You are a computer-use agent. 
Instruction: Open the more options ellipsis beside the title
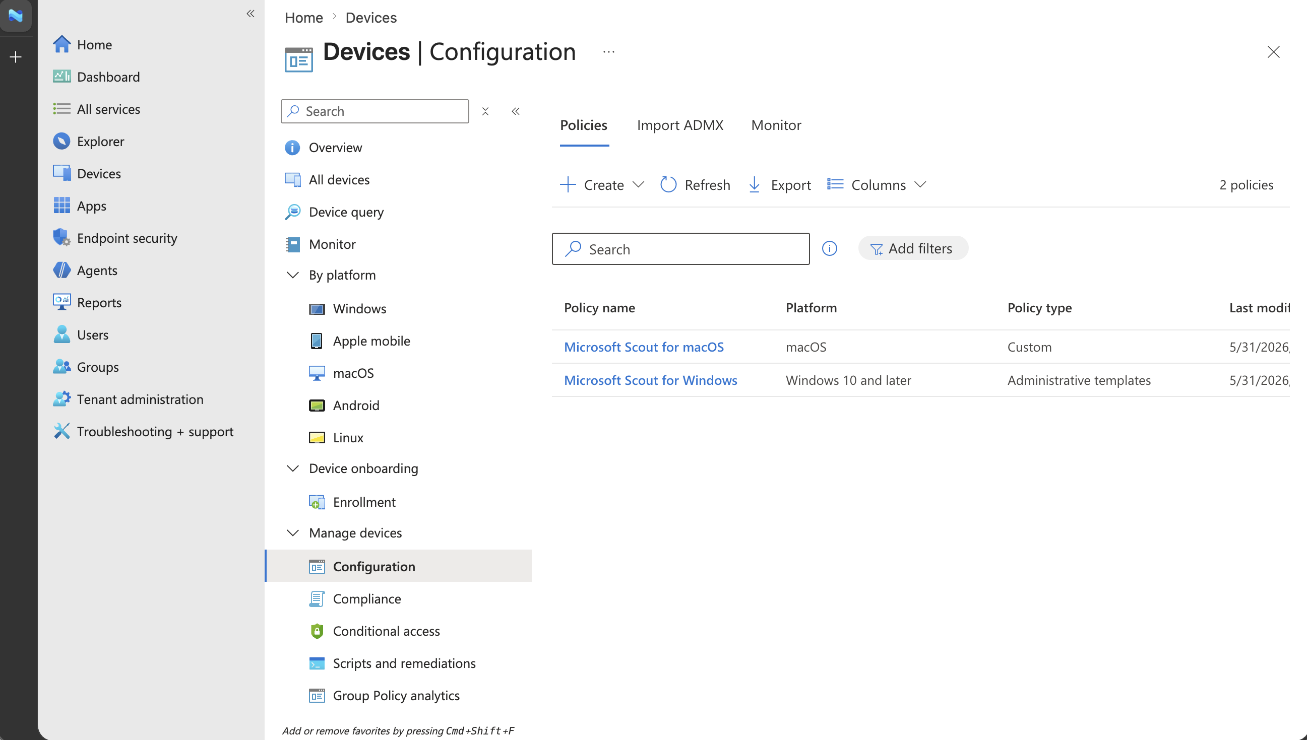[608, 52]
